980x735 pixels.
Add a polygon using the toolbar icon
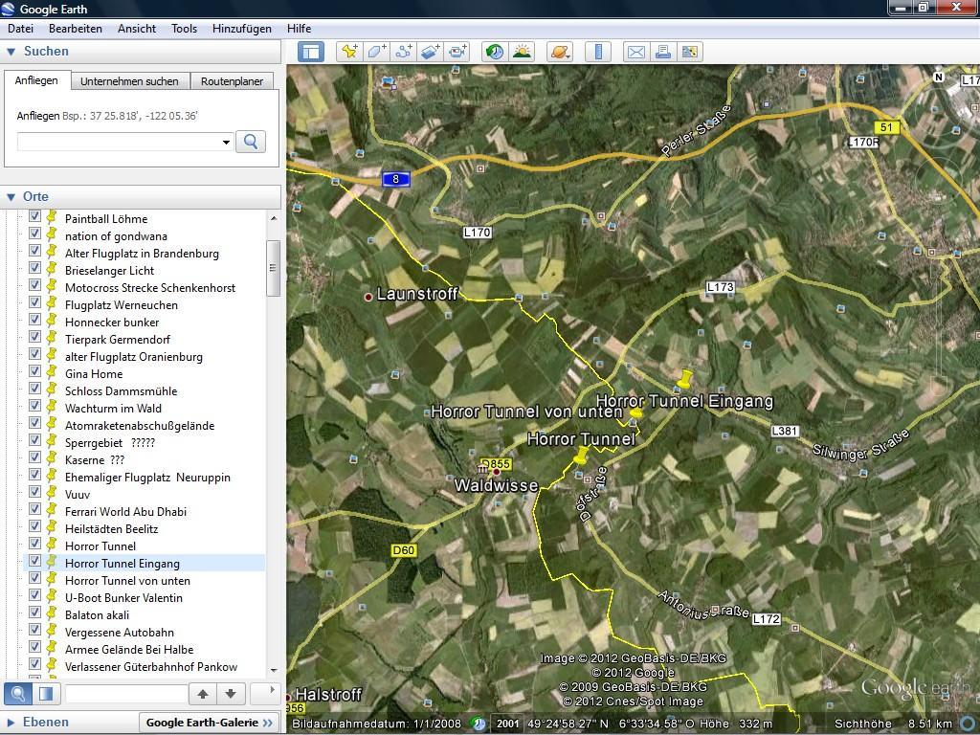point(376,52)
